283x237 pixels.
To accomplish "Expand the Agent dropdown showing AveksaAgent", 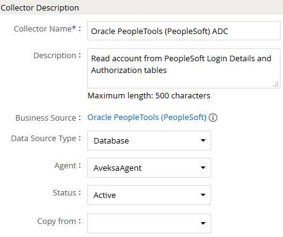I will [149, 168].
